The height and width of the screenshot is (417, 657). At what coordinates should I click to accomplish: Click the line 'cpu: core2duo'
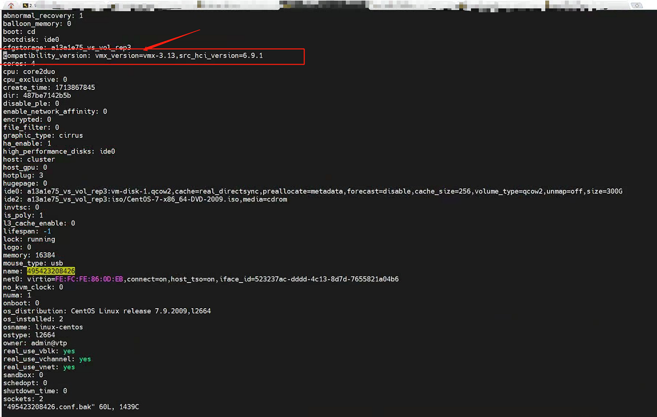[x=29, y=71]
